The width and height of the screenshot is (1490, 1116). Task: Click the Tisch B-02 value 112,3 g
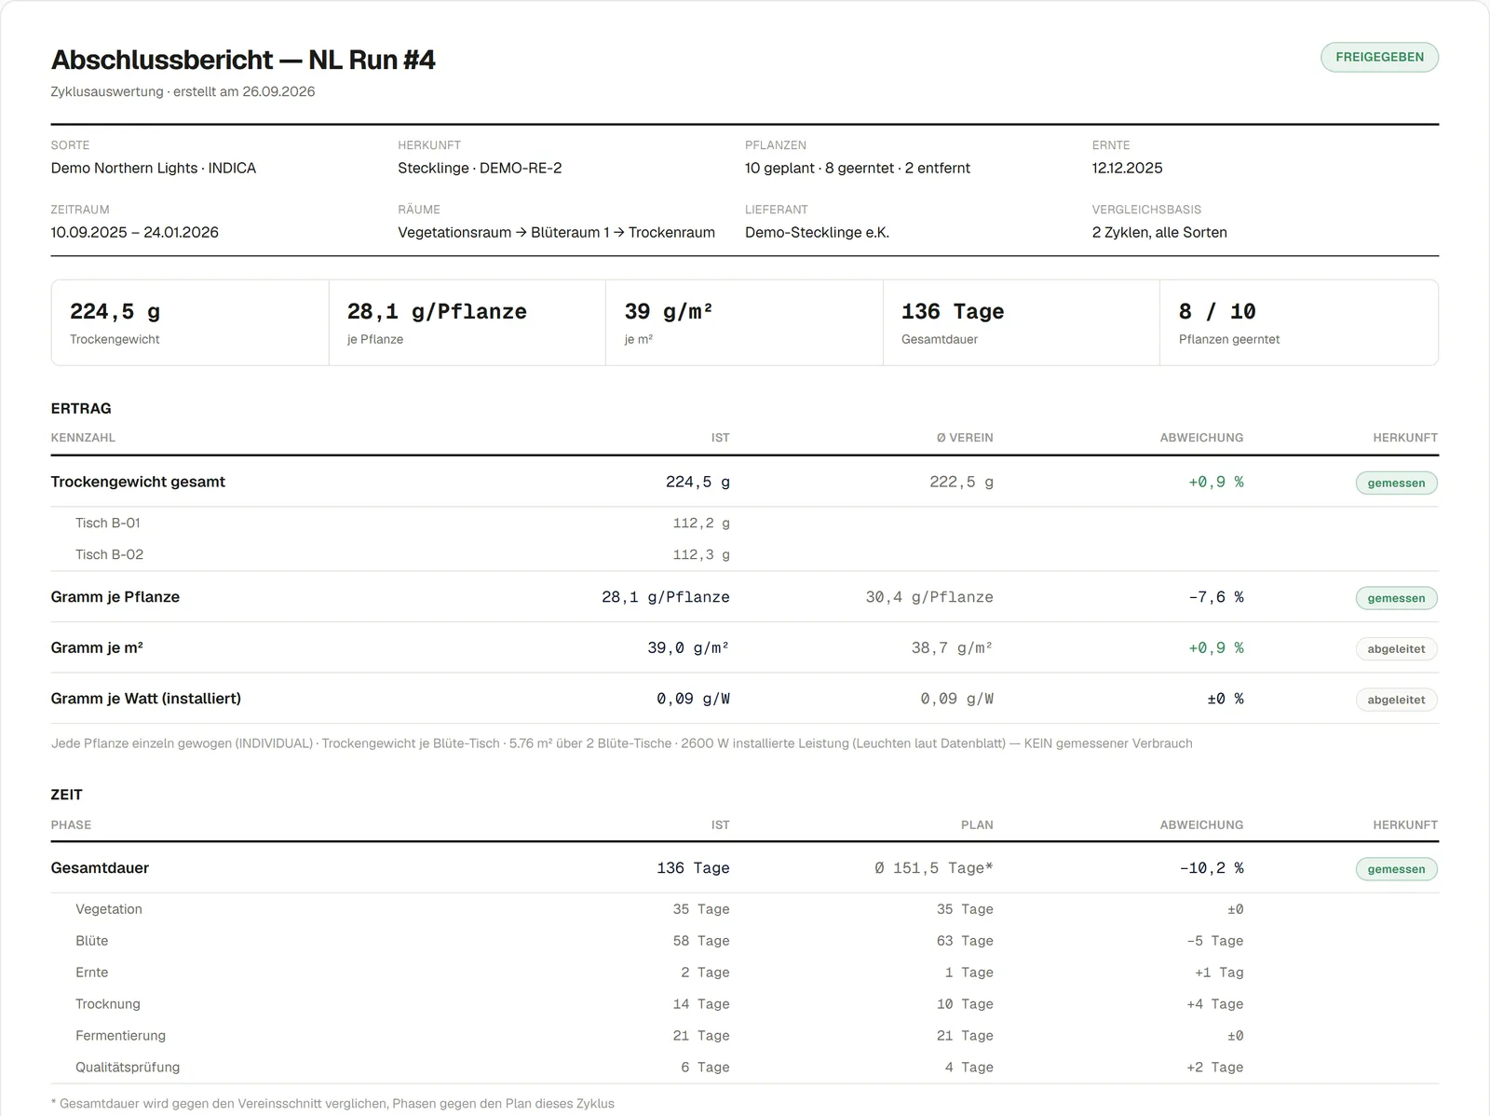701,554
